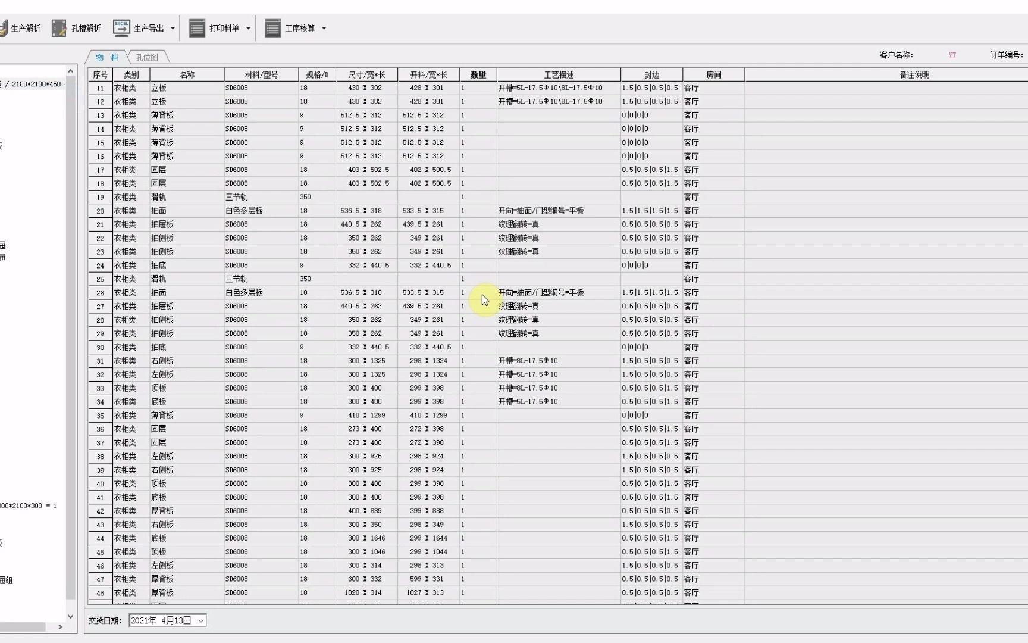Click the 生产解析 toolbar icon
Image resolution: width=1028 pixels, height=643 pixels.
pos(4,28)
